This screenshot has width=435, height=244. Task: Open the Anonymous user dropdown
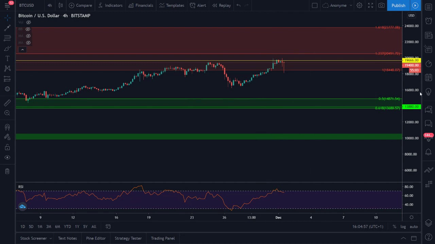338,5
